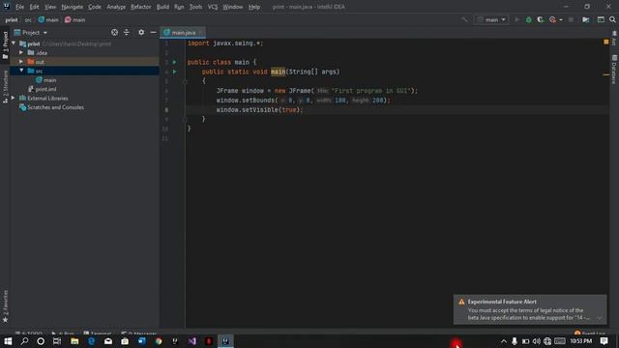This screenshot has height=348, width=619.
Task: Open the Project view selector dropdown
Action: [31, 32]
